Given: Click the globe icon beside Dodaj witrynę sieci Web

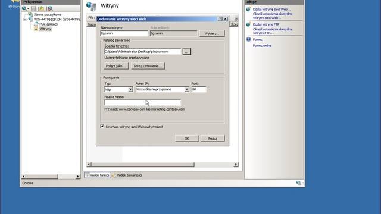Looking at the screenshot, I should (248, 10).
